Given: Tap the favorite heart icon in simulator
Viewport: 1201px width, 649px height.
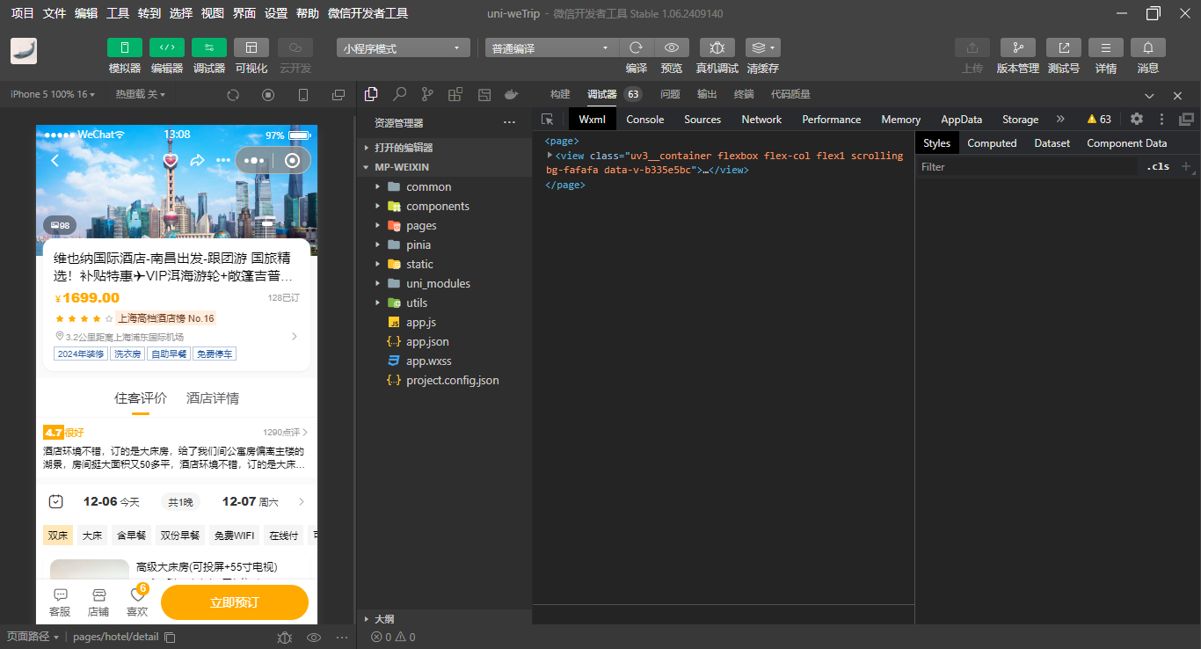Looking at the screenshot, I should tap(171, 161).
